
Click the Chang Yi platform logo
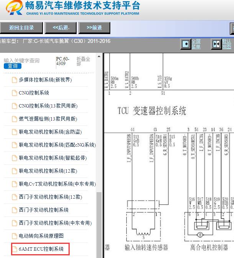(14, 7)
